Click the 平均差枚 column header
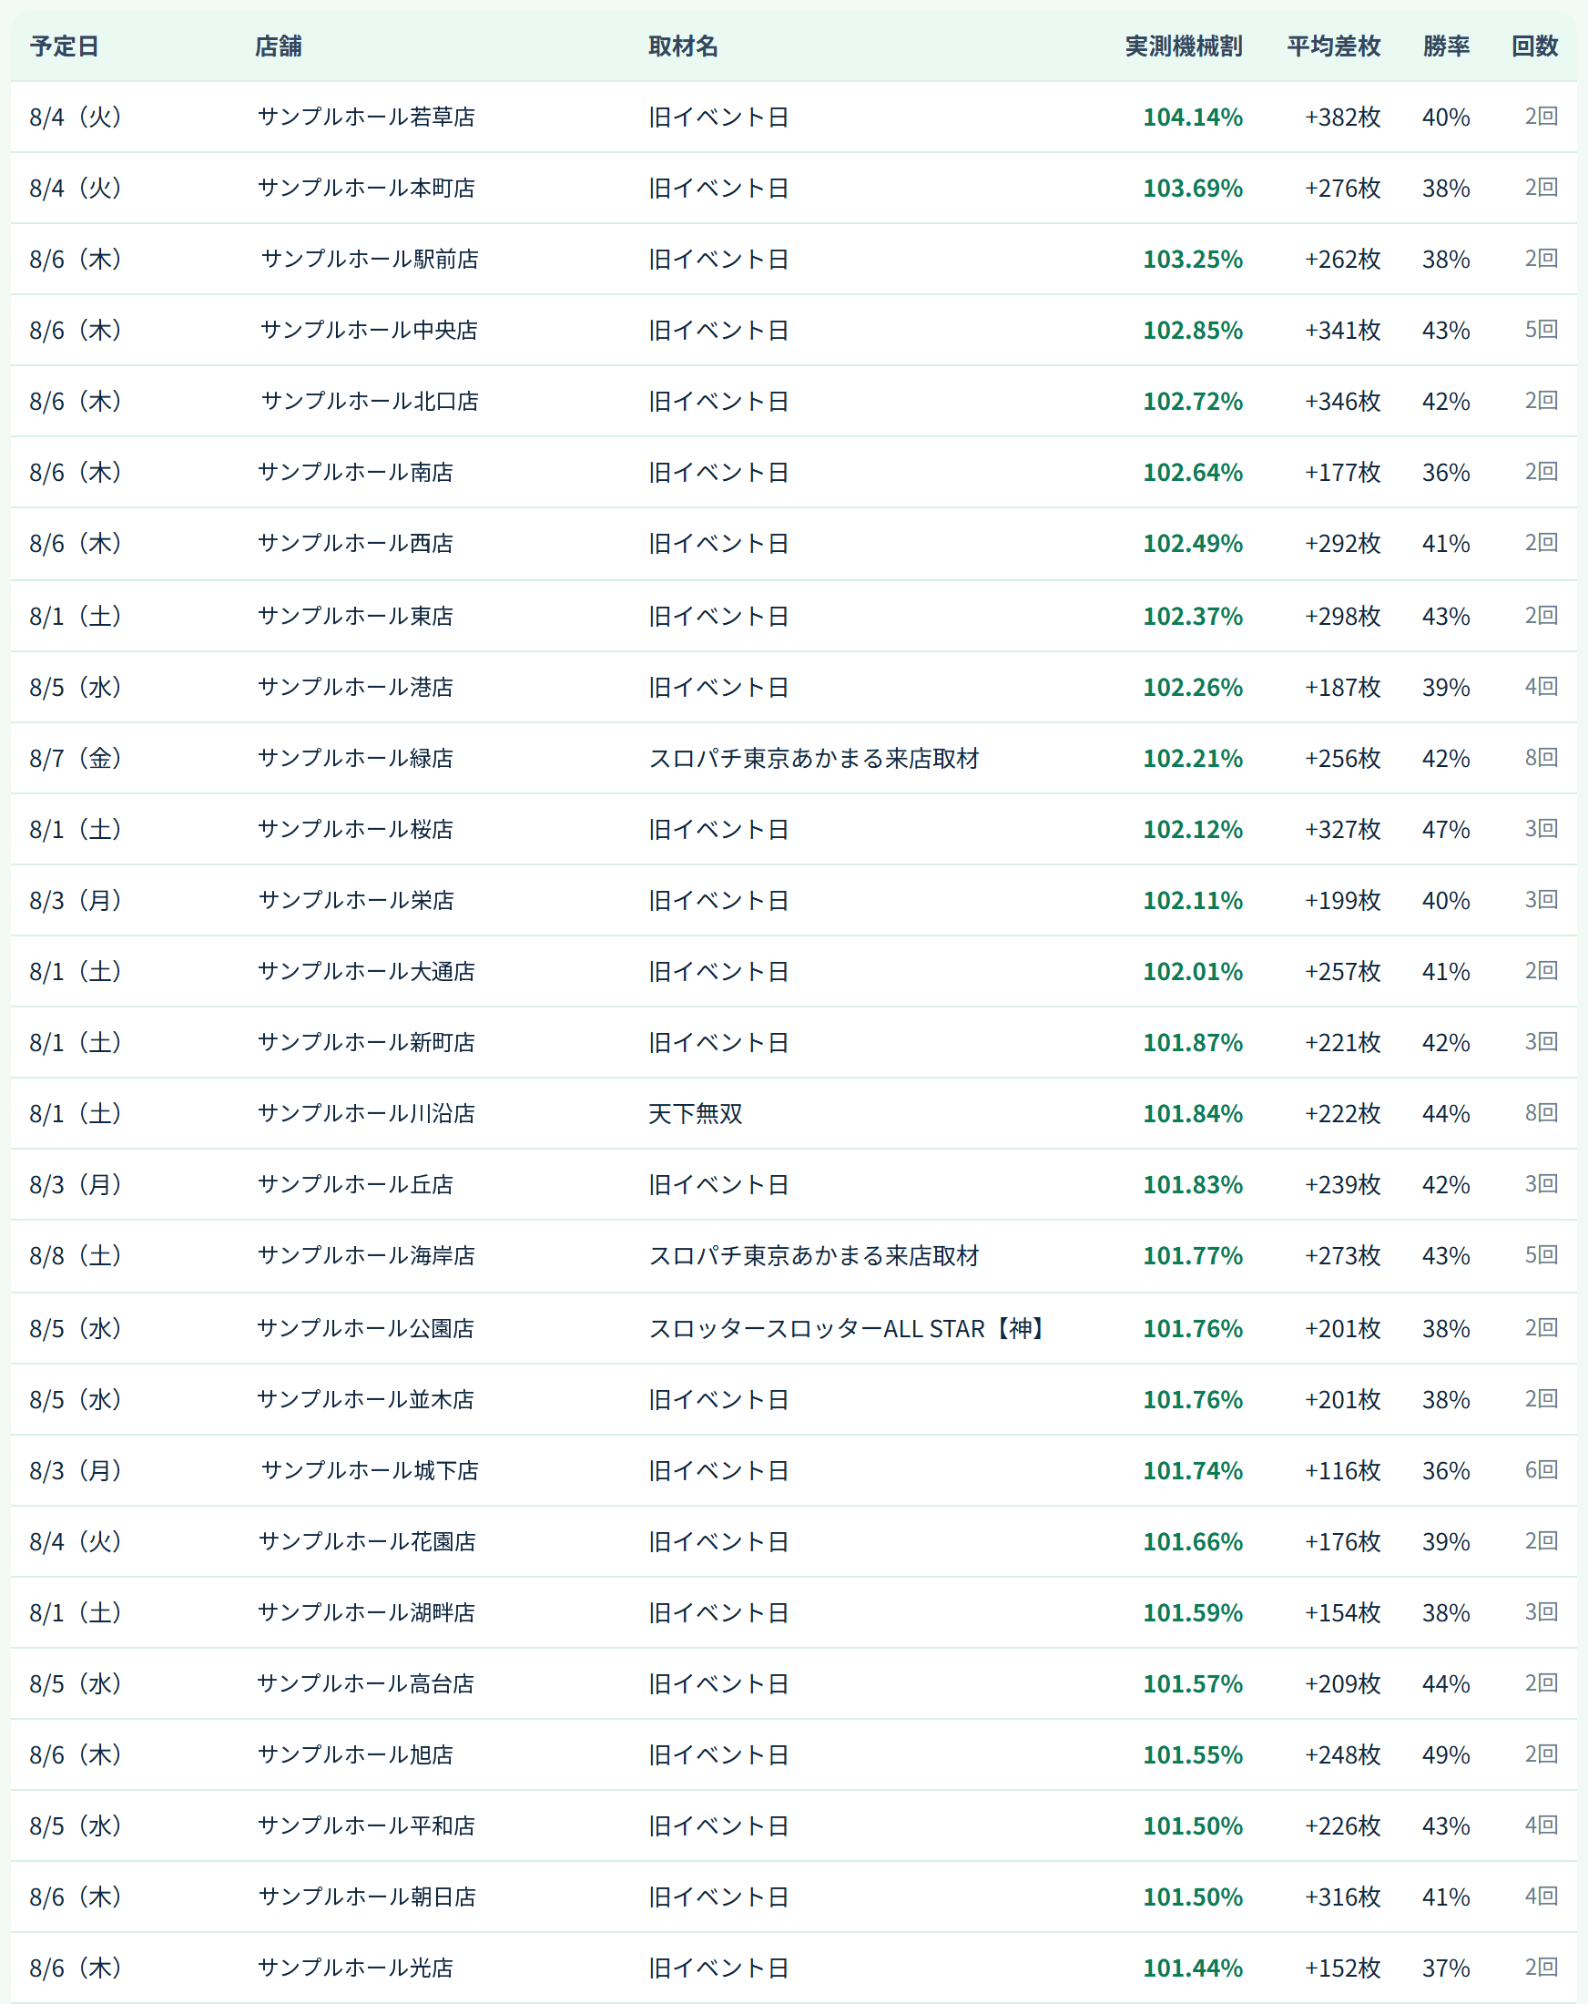The width and height of the screenshot is (1588, 2004). (x=1333, y=46)
